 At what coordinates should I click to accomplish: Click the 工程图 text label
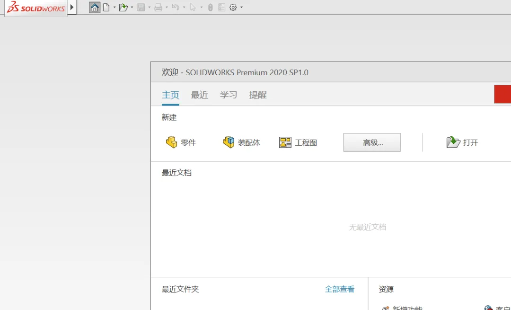[306, 142]
